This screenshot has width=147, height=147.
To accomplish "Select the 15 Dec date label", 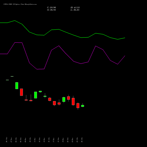I will tap(44, 140).
